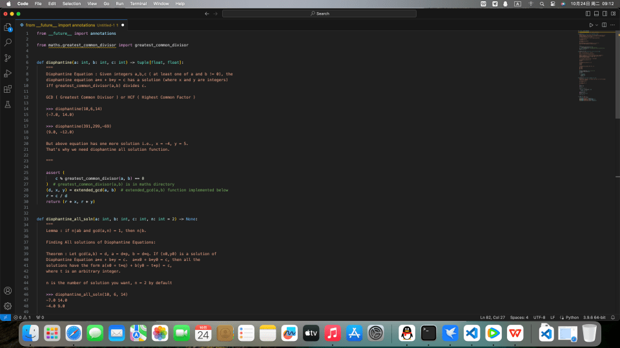This screenshot has height=348, width=620.
Task: Expand the run button dropdown arrow
Action: 596,25
